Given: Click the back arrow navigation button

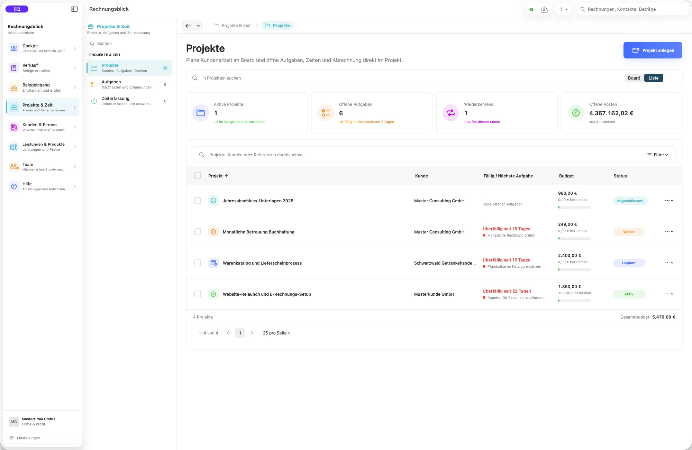Looking at the screenshot, I should 188,26.
